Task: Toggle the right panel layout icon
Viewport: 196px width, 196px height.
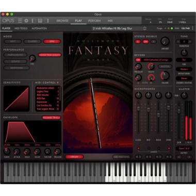Action: [x=46, y=21]
